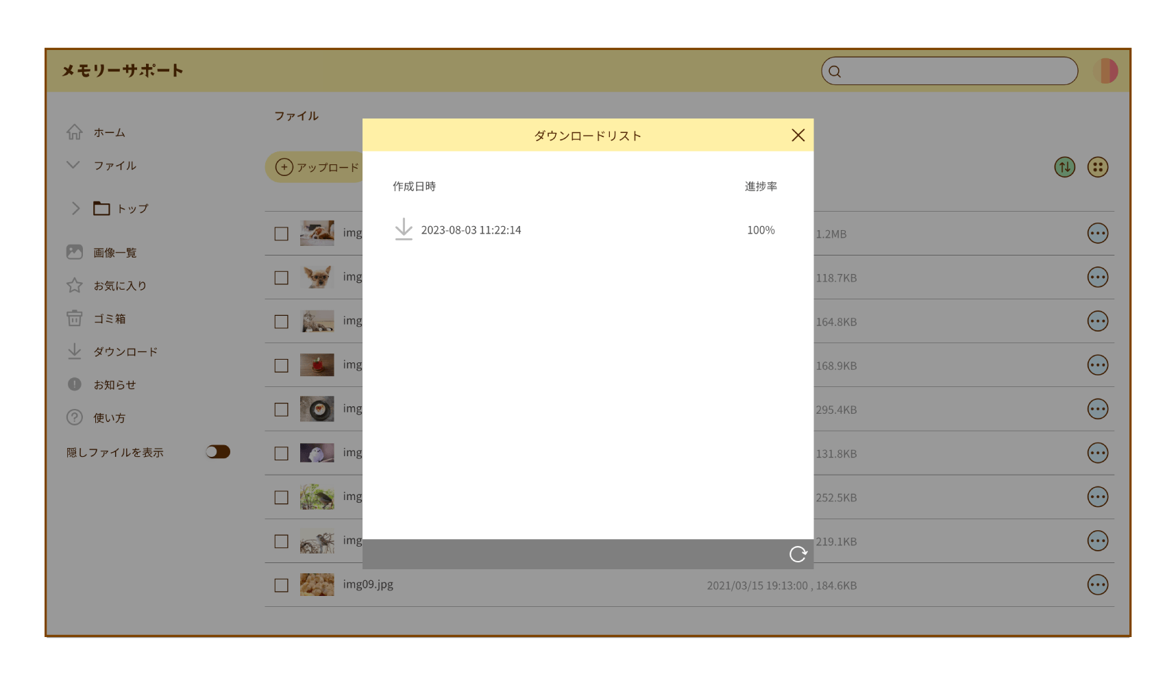Check the checkbox for 252.5KB file row
The height and width of the screenshot is (685, 1176).
pos(281,497)
